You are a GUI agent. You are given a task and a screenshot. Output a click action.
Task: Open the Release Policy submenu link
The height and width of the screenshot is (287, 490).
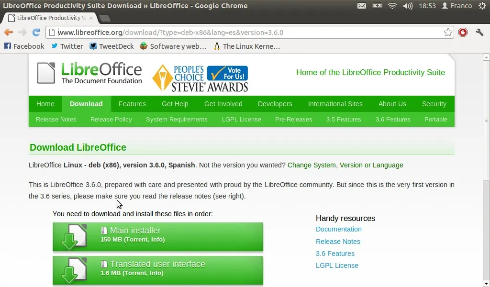111,119
